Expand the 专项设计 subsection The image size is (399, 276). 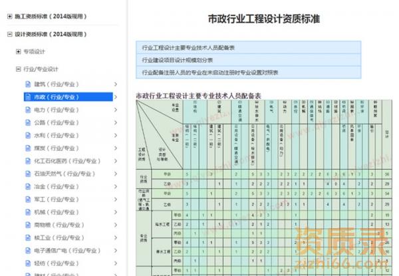[x=19, y=52]
